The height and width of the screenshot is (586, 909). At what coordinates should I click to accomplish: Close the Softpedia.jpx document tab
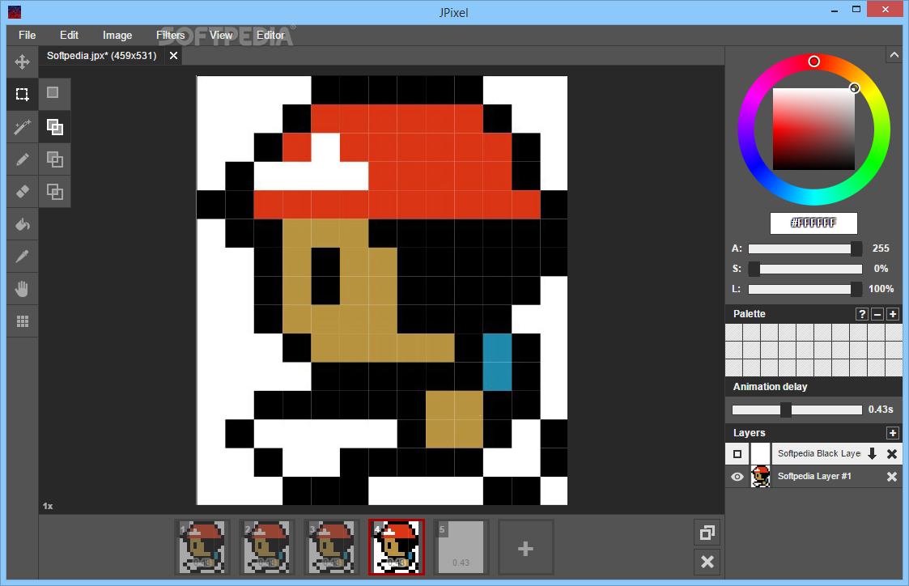pos(173,56)
